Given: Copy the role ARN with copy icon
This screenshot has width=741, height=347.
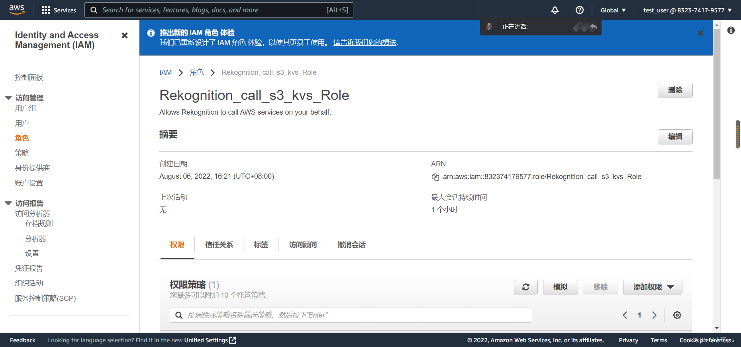Looking at the screenshot, I should click(435, 177).
